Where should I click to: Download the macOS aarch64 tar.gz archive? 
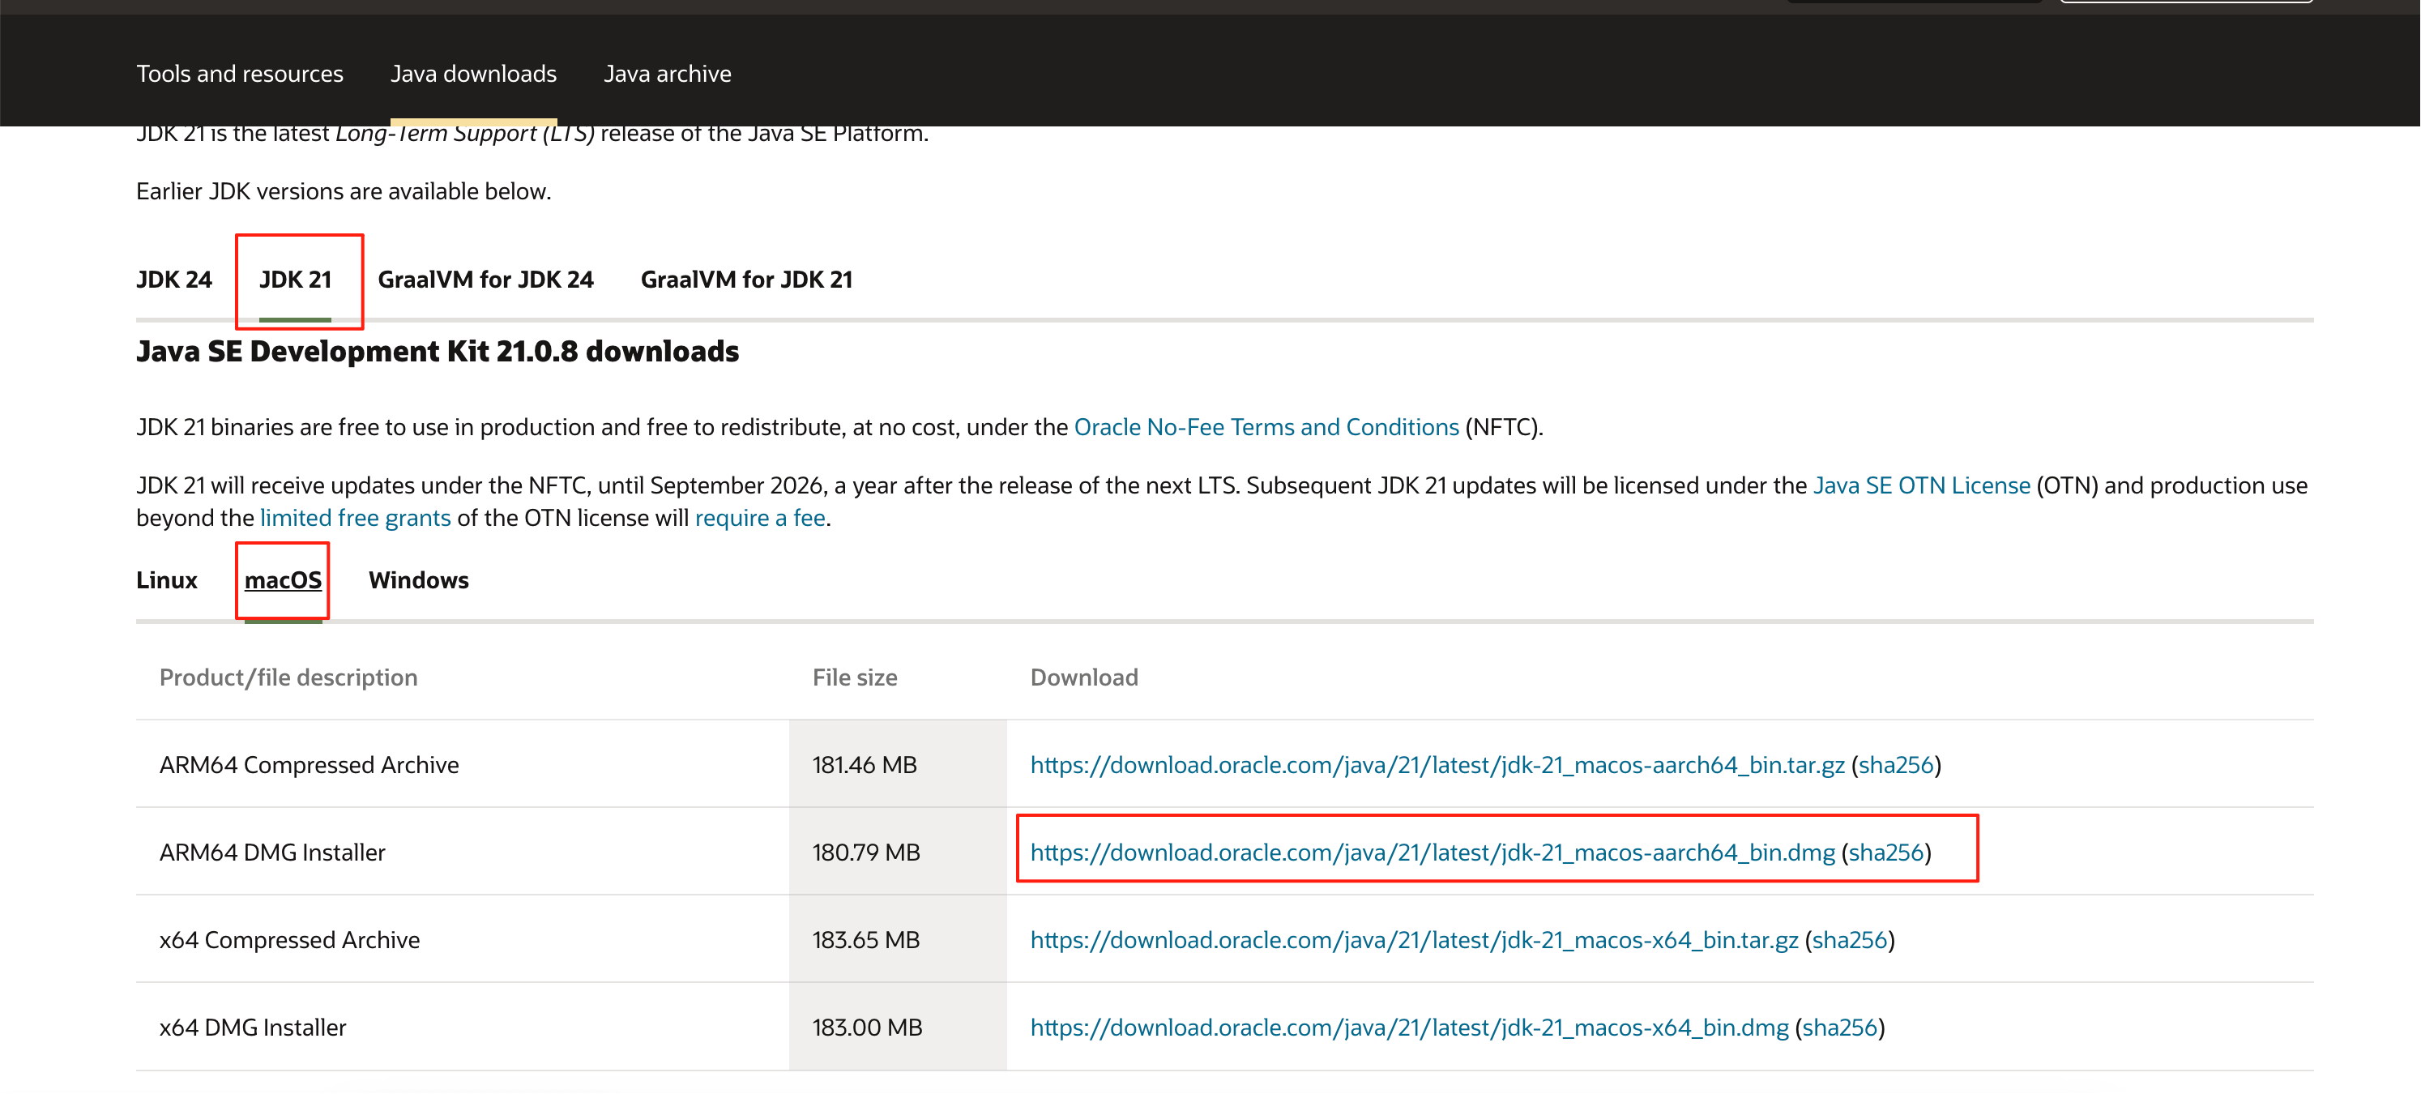[1437, 765]
